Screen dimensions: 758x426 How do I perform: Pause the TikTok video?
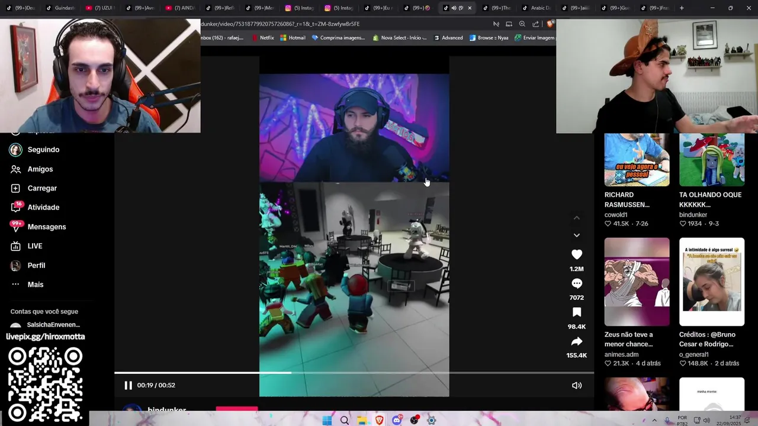tap(128, 385)
